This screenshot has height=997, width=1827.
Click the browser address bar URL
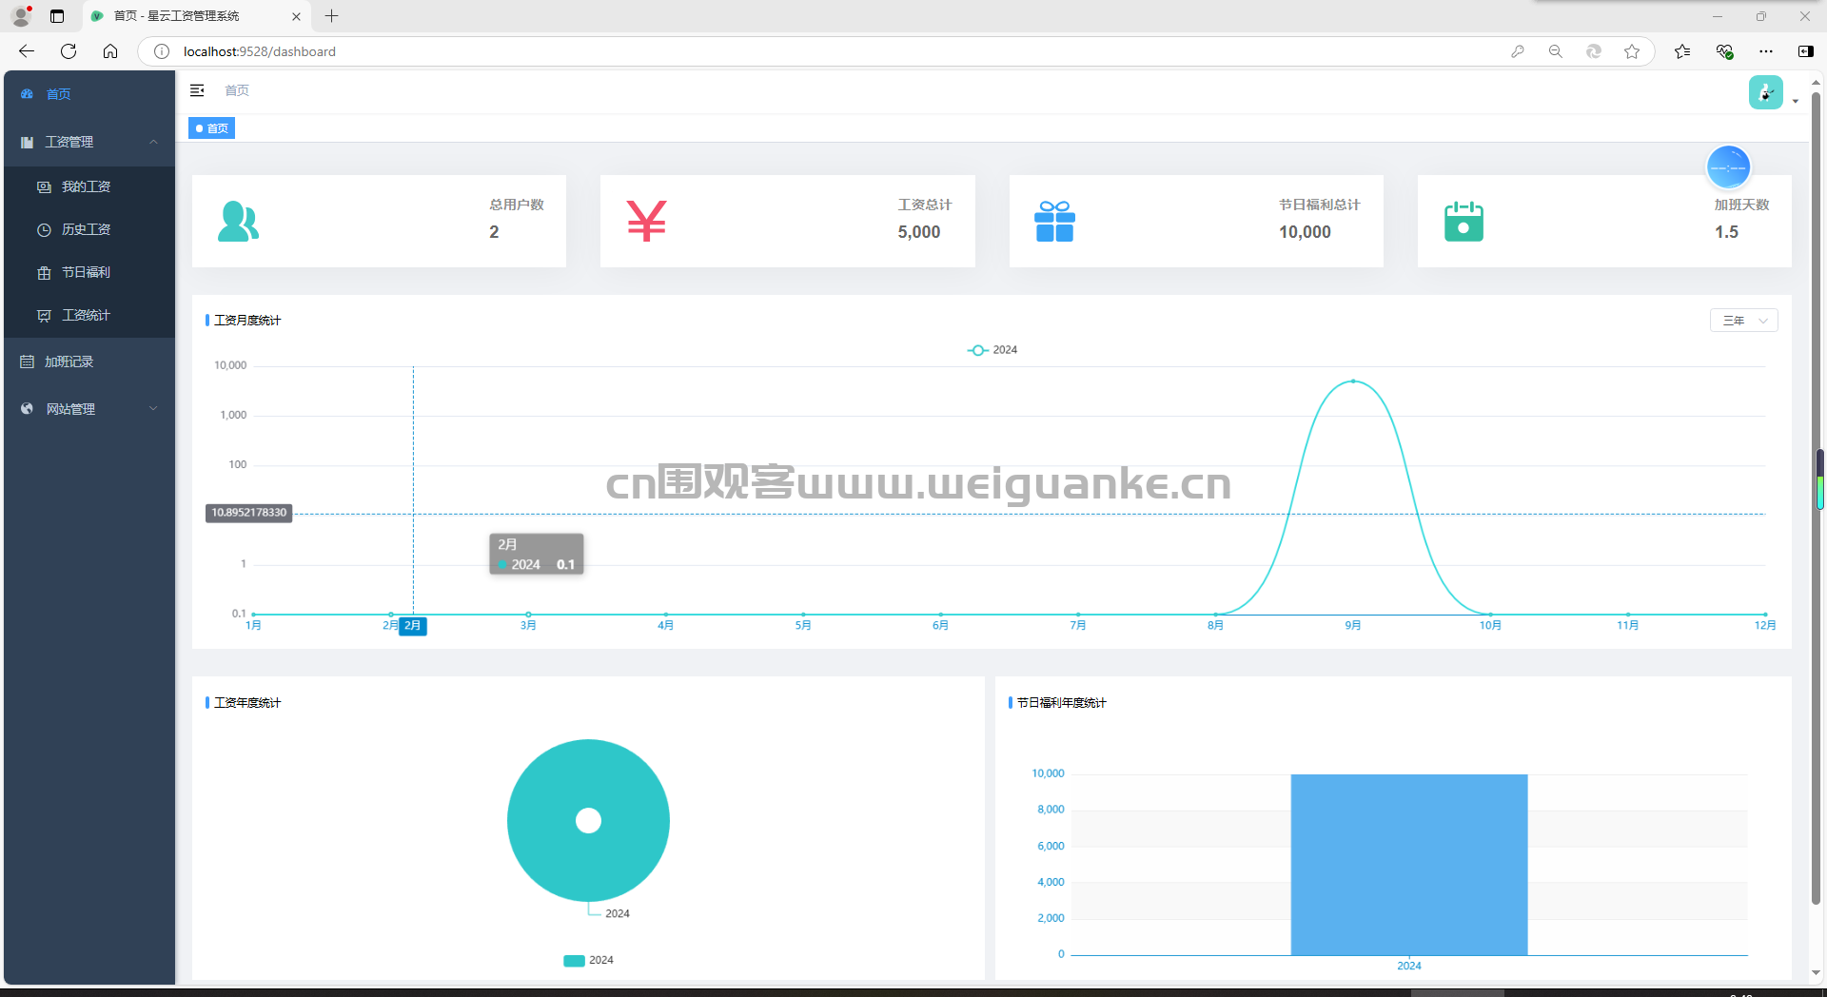click(x=260, y=51)
